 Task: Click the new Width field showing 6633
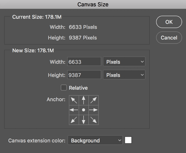84,62
